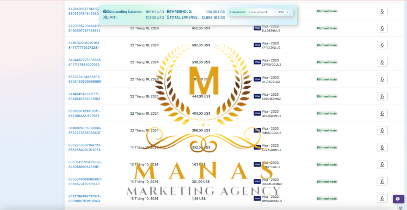This screenshot has height=210, width=407.
Task: Open transaction link 8550844008365657-8366677420115648
Action: click(x=85, y=182)
